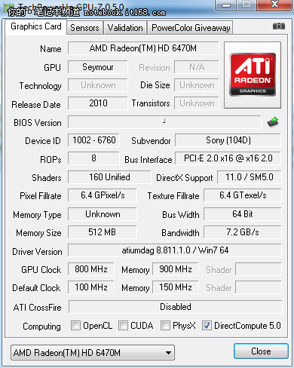Click the Transistors Unknown field
Viewport: 294px width, 368px height.
(x=197, y=103)
